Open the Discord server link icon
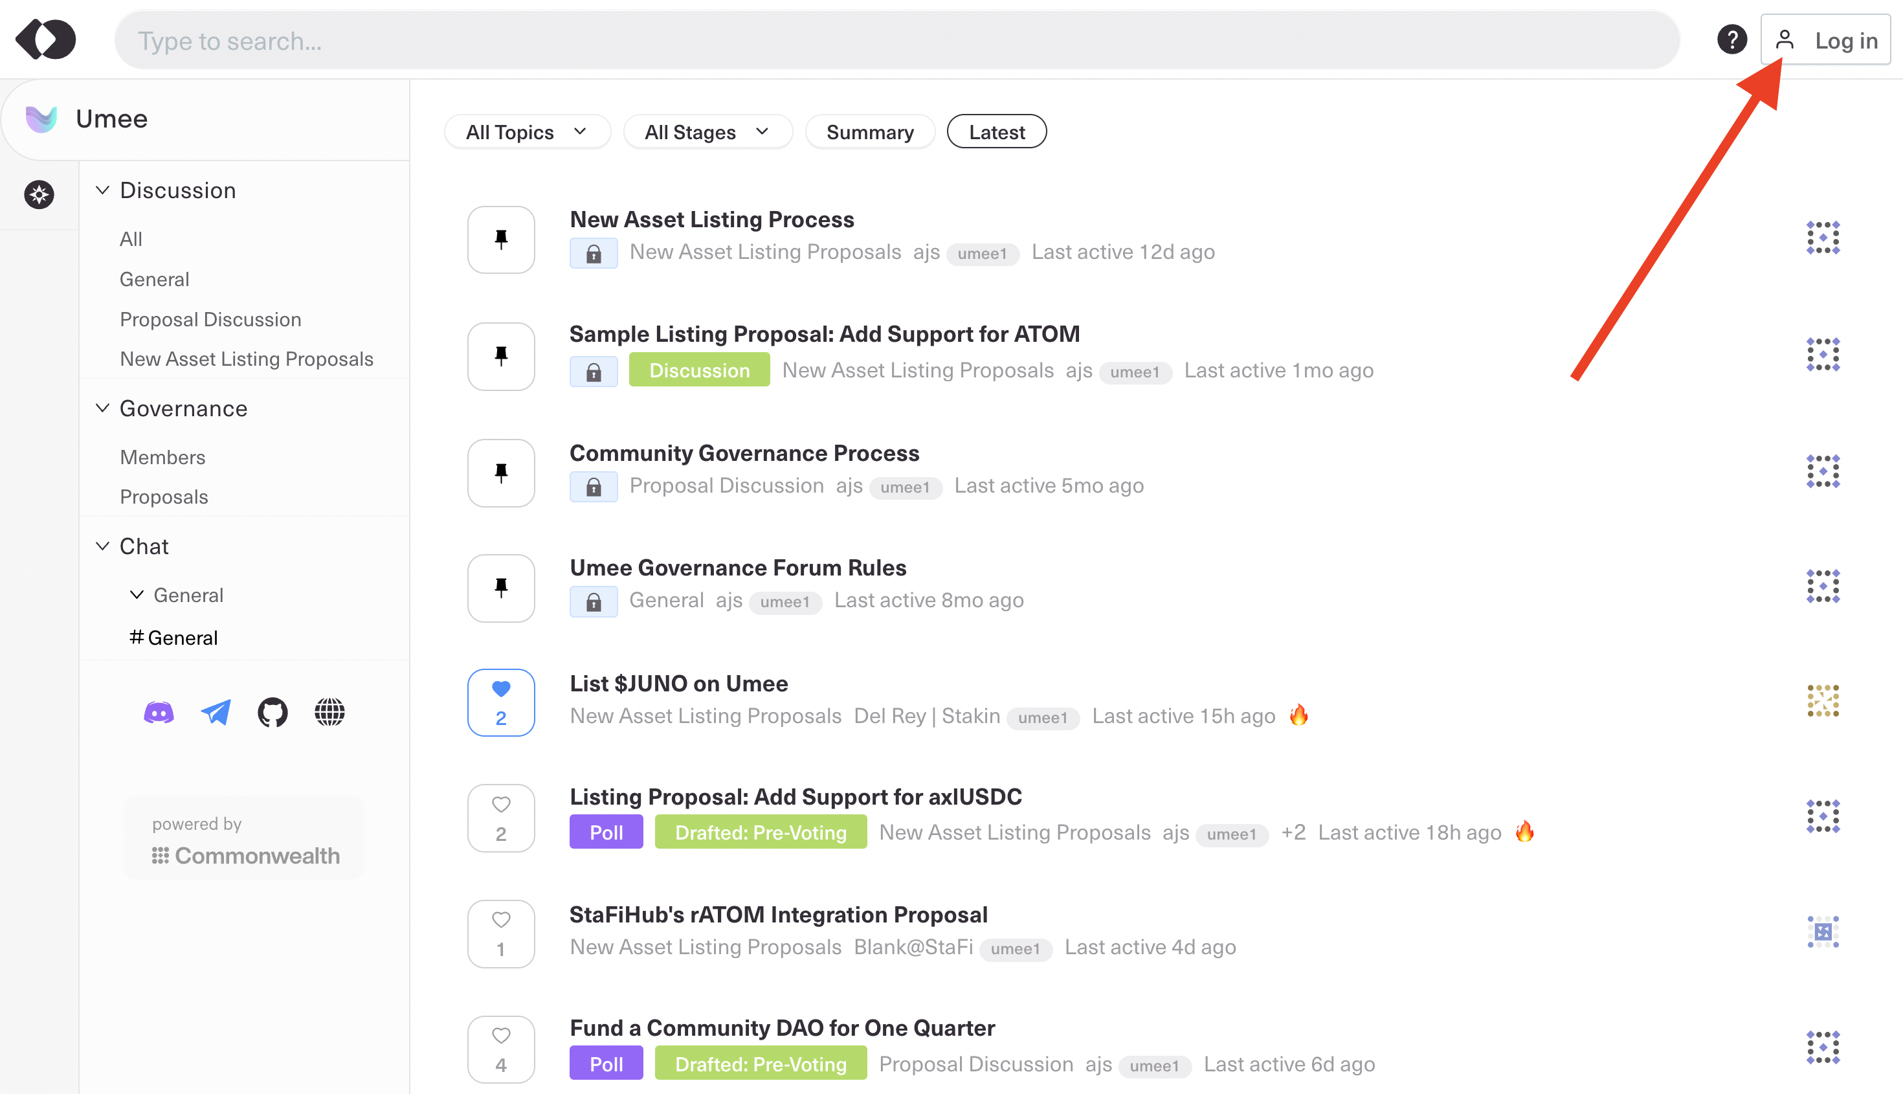 coord(159,712)
